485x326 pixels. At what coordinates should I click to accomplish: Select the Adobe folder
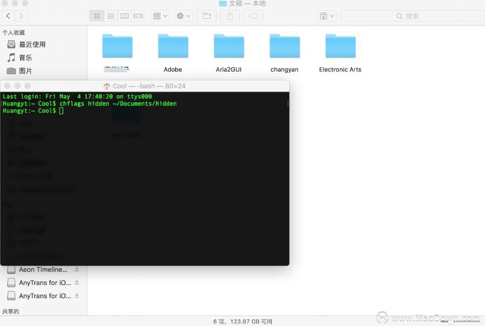click(x=173, y=53)
